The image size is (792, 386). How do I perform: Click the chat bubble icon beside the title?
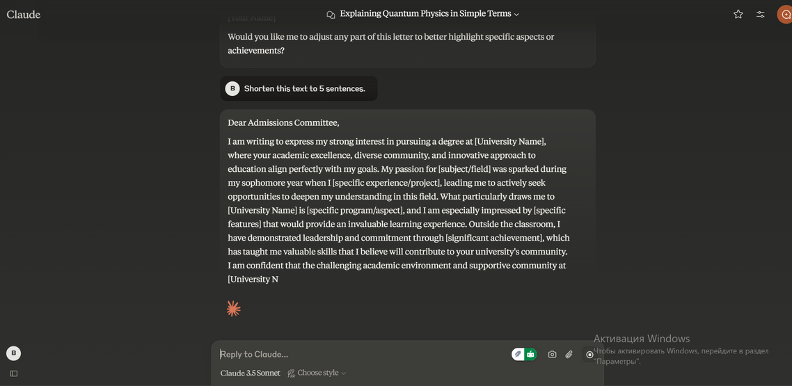331,14
